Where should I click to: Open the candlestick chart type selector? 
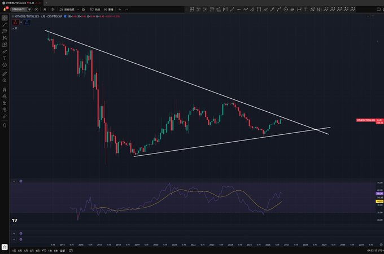(x=53, y=9)
